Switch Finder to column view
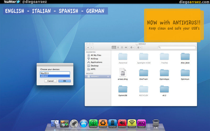Image resolution: width=210 pixels, height=131 pixels. point(122,47)
